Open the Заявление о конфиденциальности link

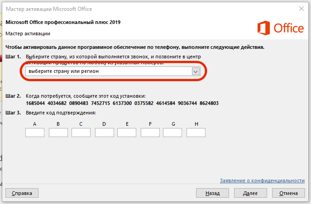coord(262,180)
